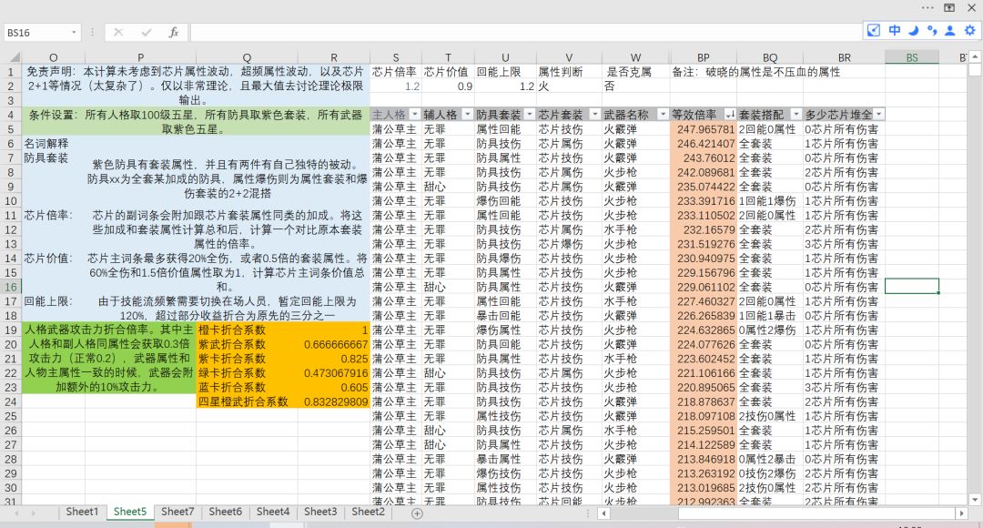This screenshot has width=983, height=528.
Task: Click the 四星橙武折合系数 cell
Action: tap(247, 401)
